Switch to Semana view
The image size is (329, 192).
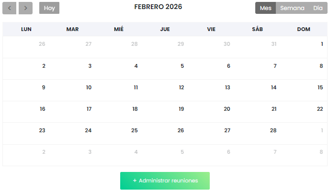(292, 8)
